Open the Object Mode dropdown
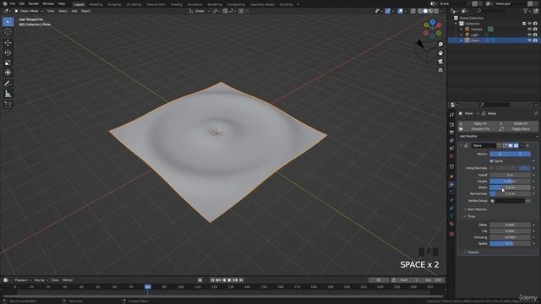This screenshot has height=304, width=541. pyautogui.click(x=29, y=11)
